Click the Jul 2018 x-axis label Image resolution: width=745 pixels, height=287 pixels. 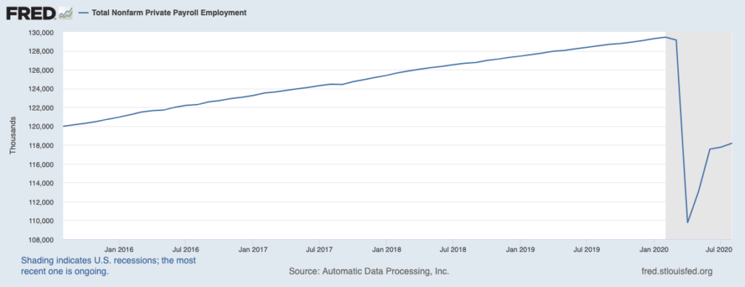pyautogui.click(x=453, y=248)
